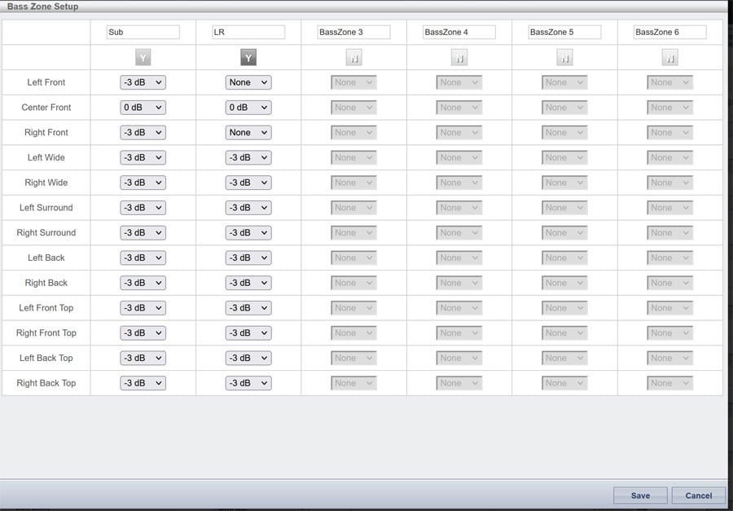Enable BassZone 5 with its N icon

(564, 58)
